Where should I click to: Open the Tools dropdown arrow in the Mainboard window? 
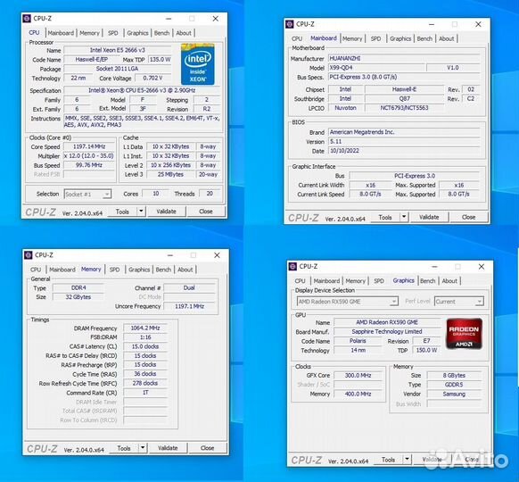pos(404,217)
